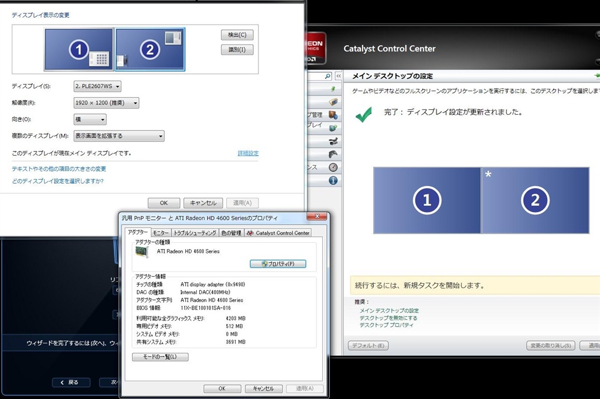Open the pinned items category with green pin icon
Screen dimensions: 600x399
333,89
